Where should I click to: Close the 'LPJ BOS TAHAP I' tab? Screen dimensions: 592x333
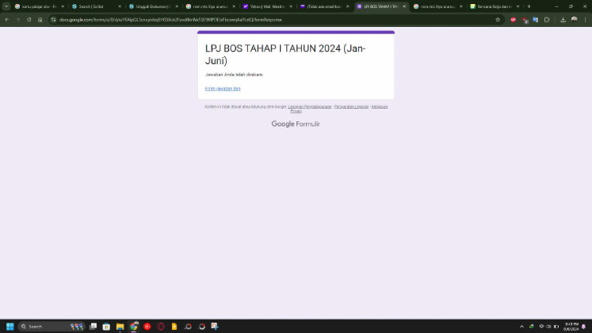(x=404, y=6)
